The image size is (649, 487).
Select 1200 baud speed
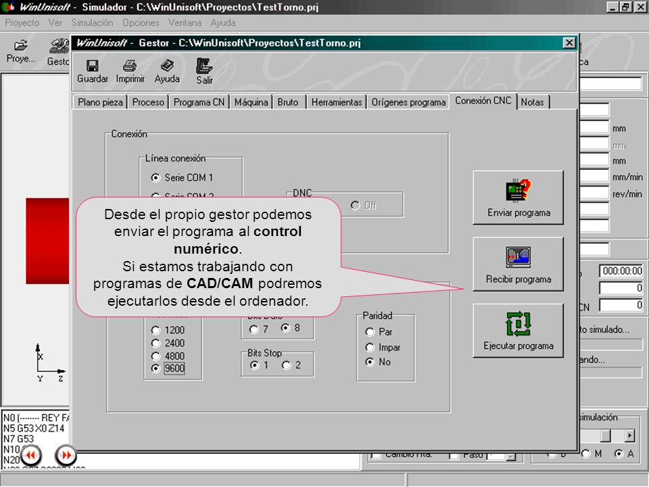[x=168, y=331]
